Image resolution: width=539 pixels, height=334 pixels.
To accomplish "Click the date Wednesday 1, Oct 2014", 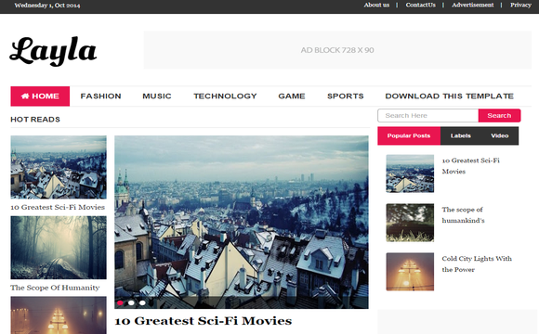I will pyautogui.click(x=47, y=6).
